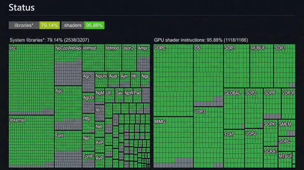This screenshot has width=304, height=170.
Task: Select 'System libraries*: 79.14% (2538/3207)' caption
Action: point(49,40)
